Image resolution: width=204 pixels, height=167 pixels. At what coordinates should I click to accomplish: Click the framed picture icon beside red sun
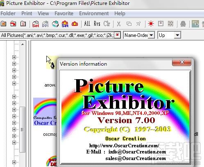tap(161, 24)
